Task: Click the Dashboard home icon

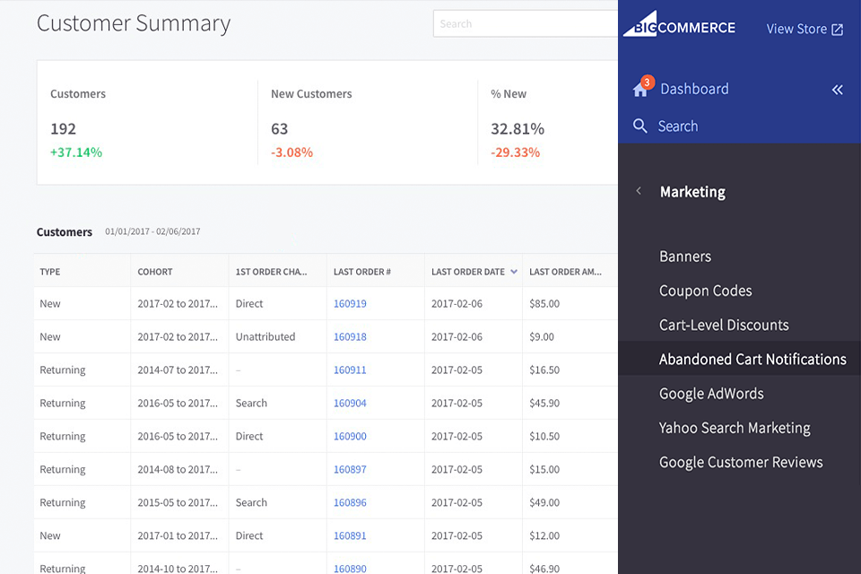Action: coord(640,88)
